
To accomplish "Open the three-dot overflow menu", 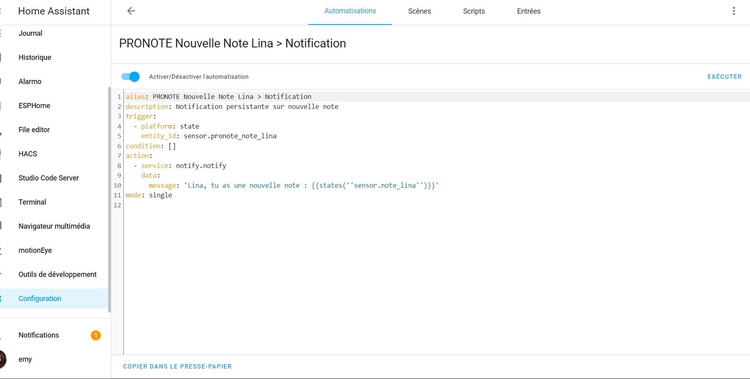I will click(x=734, y=11).
